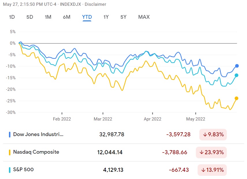The width and height of the screenshot is (247, 179).
Task: Switch chart to MAX range
Action: click(x=144, y=17)
